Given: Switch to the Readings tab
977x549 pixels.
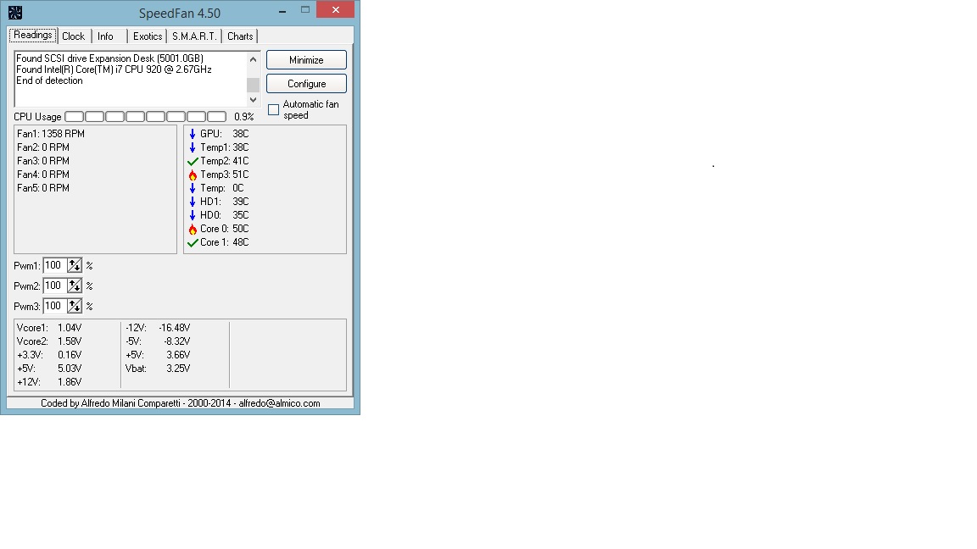Looking at the screenshot, I should tap(33, 36).
